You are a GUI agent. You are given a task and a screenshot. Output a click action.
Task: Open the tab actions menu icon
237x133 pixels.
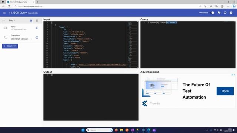point(3,2)
